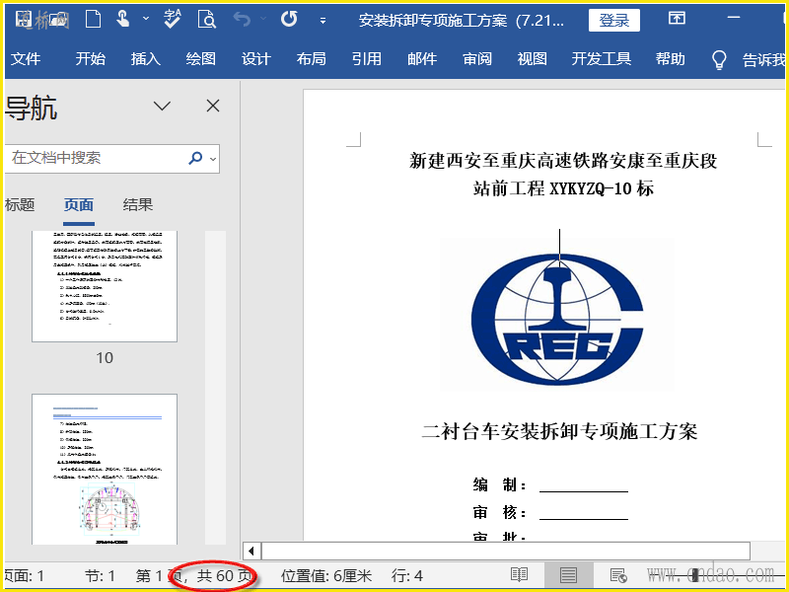Switch to the 帮助 ribbon tab
Viewport: 789px width, 592px height.
point(671,59)
